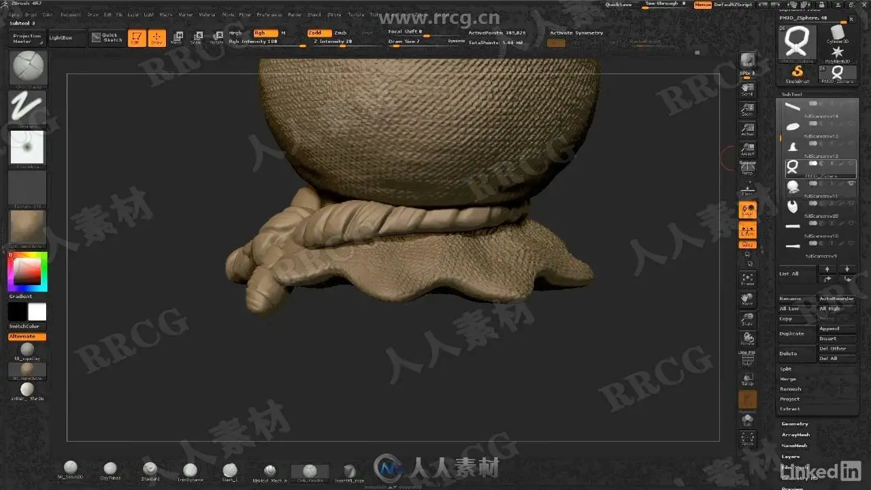Open the Render menu
871x490 pixels.
pyautogui.click(x=295, y=14)
